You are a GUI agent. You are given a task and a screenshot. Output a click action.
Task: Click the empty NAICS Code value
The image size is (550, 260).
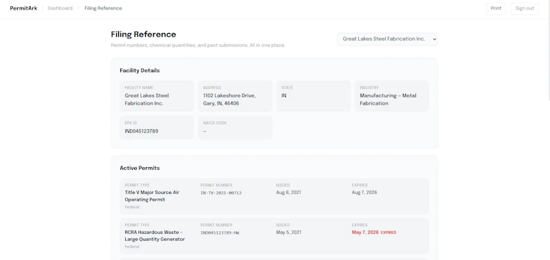[204, 131]
